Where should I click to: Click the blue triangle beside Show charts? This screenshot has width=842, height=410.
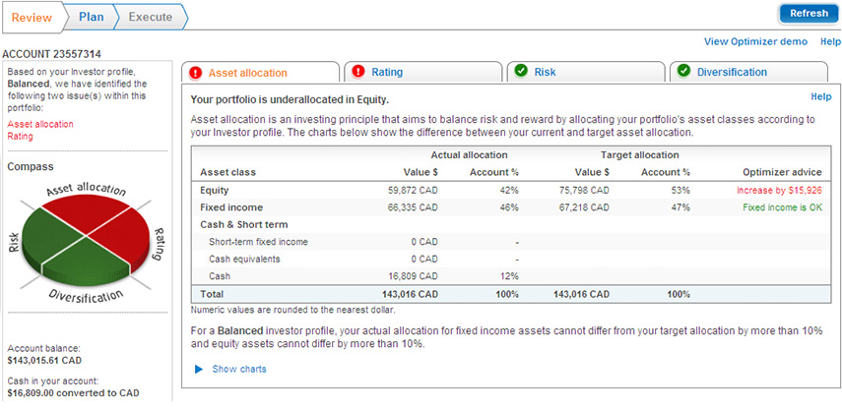click(x=199, y=370)
